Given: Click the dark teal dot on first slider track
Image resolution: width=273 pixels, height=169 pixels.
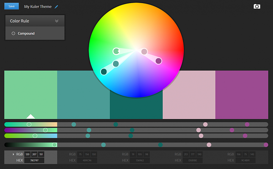Looking at the screenshot, I should [x=116, y=124].
